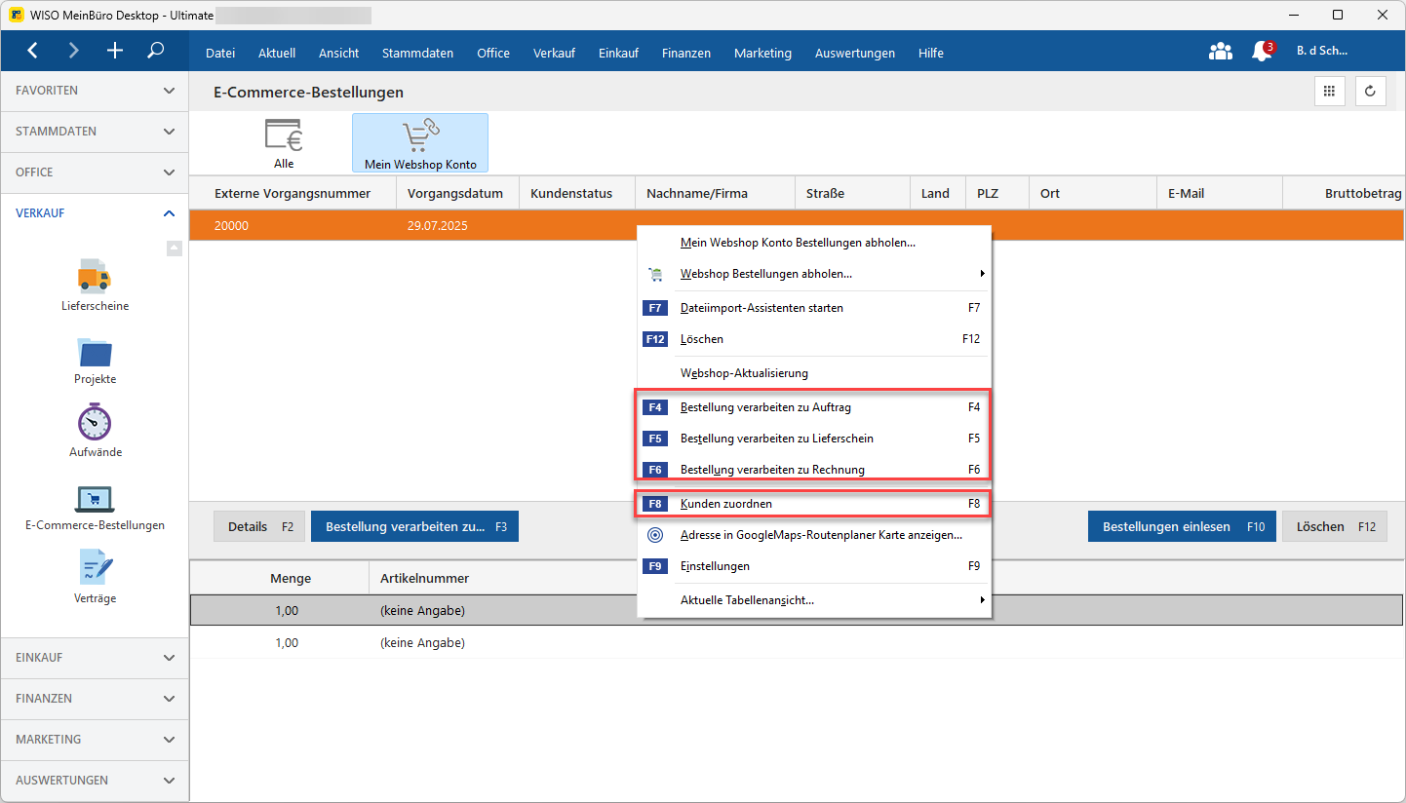This screenshot has height=803, width=1406.
Task: Open the Datei menu
Action: pos(220,54)
